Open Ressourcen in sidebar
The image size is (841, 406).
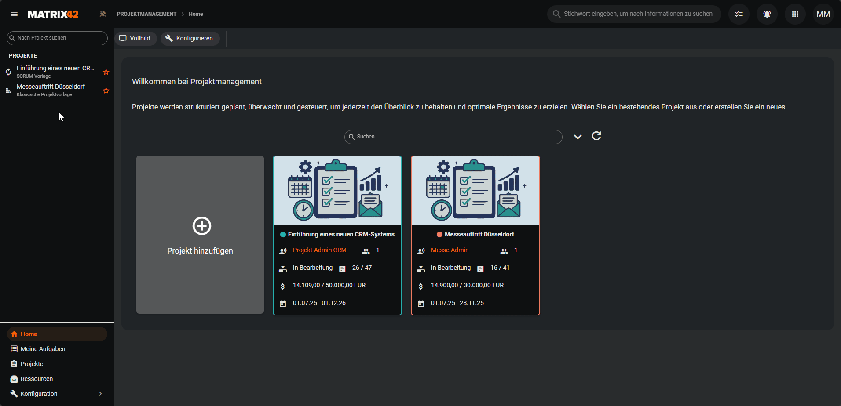pyautogui.click(x=37, y=379)
